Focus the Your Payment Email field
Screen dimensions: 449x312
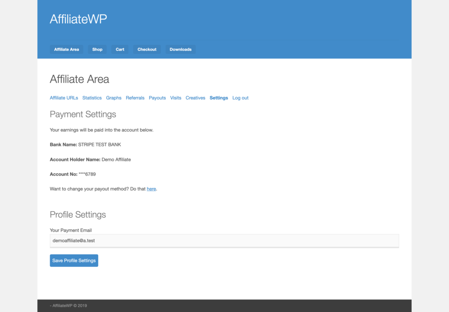pyautogui.click(x=224, y=241)
